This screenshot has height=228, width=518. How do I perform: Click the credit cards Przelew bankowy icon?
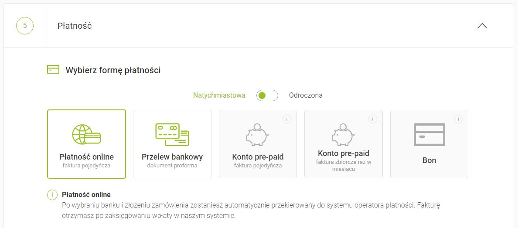pos(172,135)
